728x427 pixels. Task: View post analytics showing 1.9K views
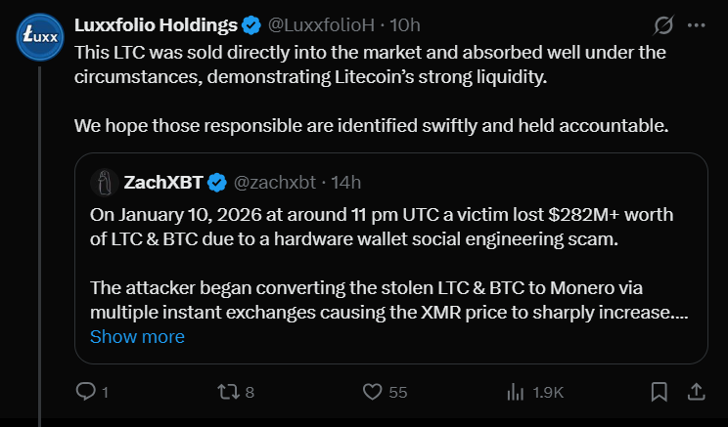point(516,392)
